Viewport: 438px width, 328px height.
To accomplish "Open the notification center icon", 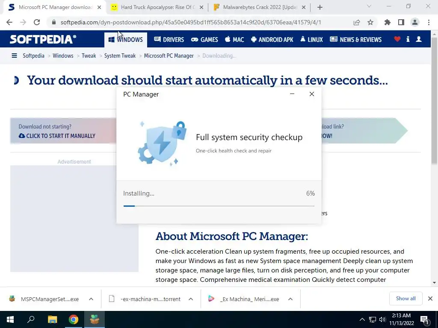I will click(425, 320).
